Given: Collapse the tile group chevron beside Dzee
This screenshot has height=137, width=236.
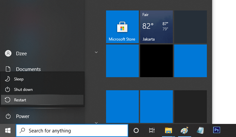Looking at the screenshot, I should (96, 52).
